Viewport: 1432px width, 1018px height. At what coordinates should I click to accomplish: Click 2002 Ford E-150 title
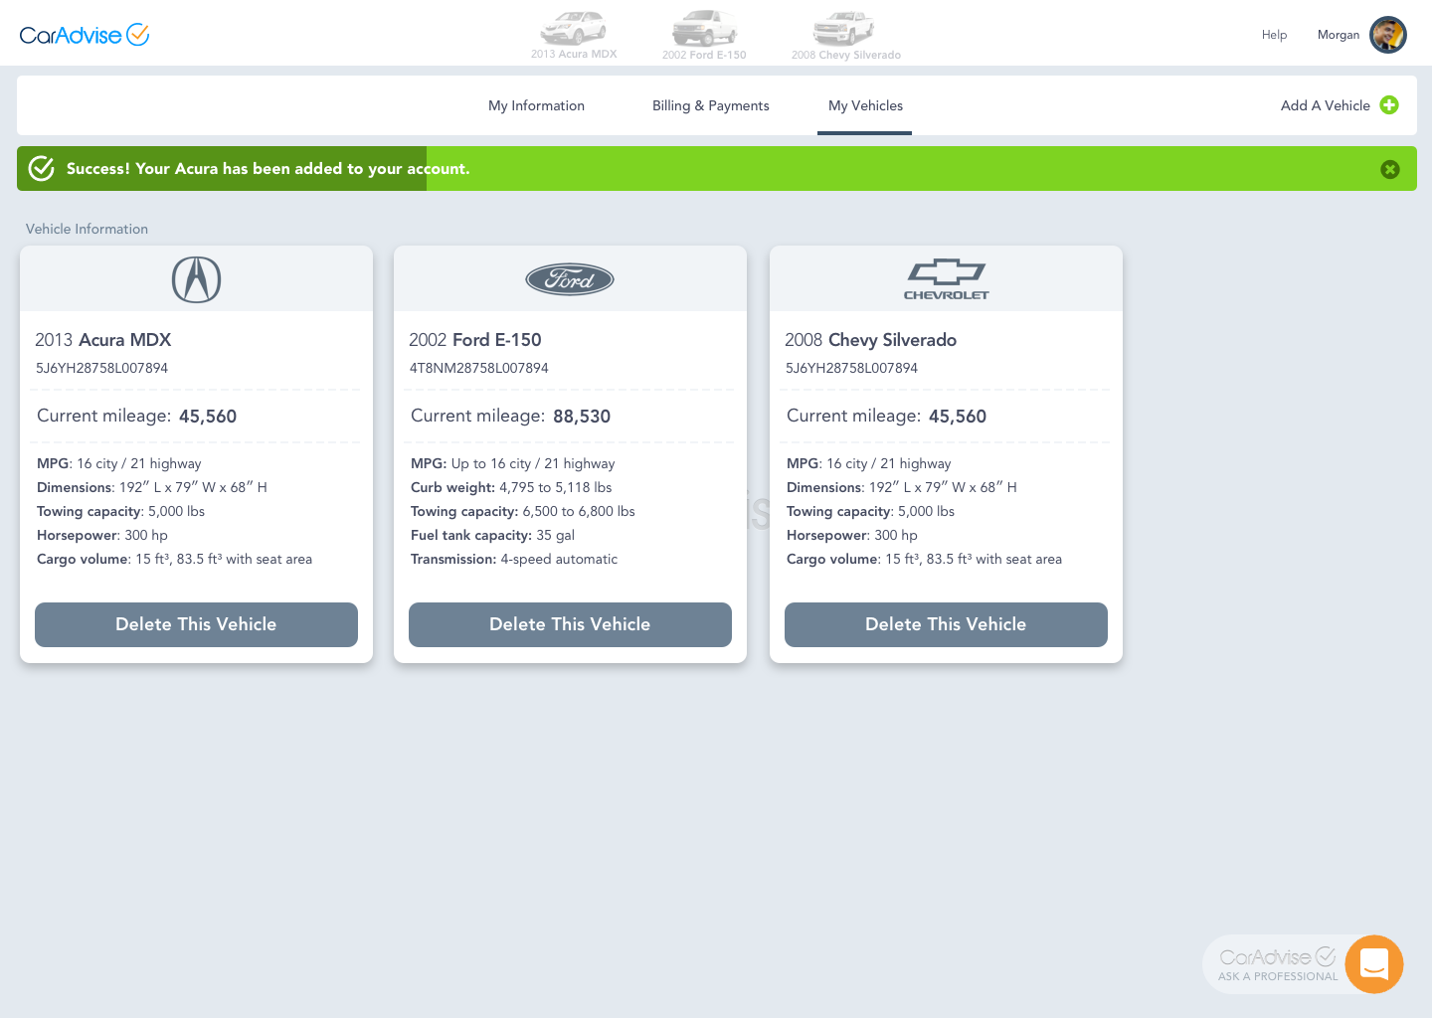click(x=475, y=340)
